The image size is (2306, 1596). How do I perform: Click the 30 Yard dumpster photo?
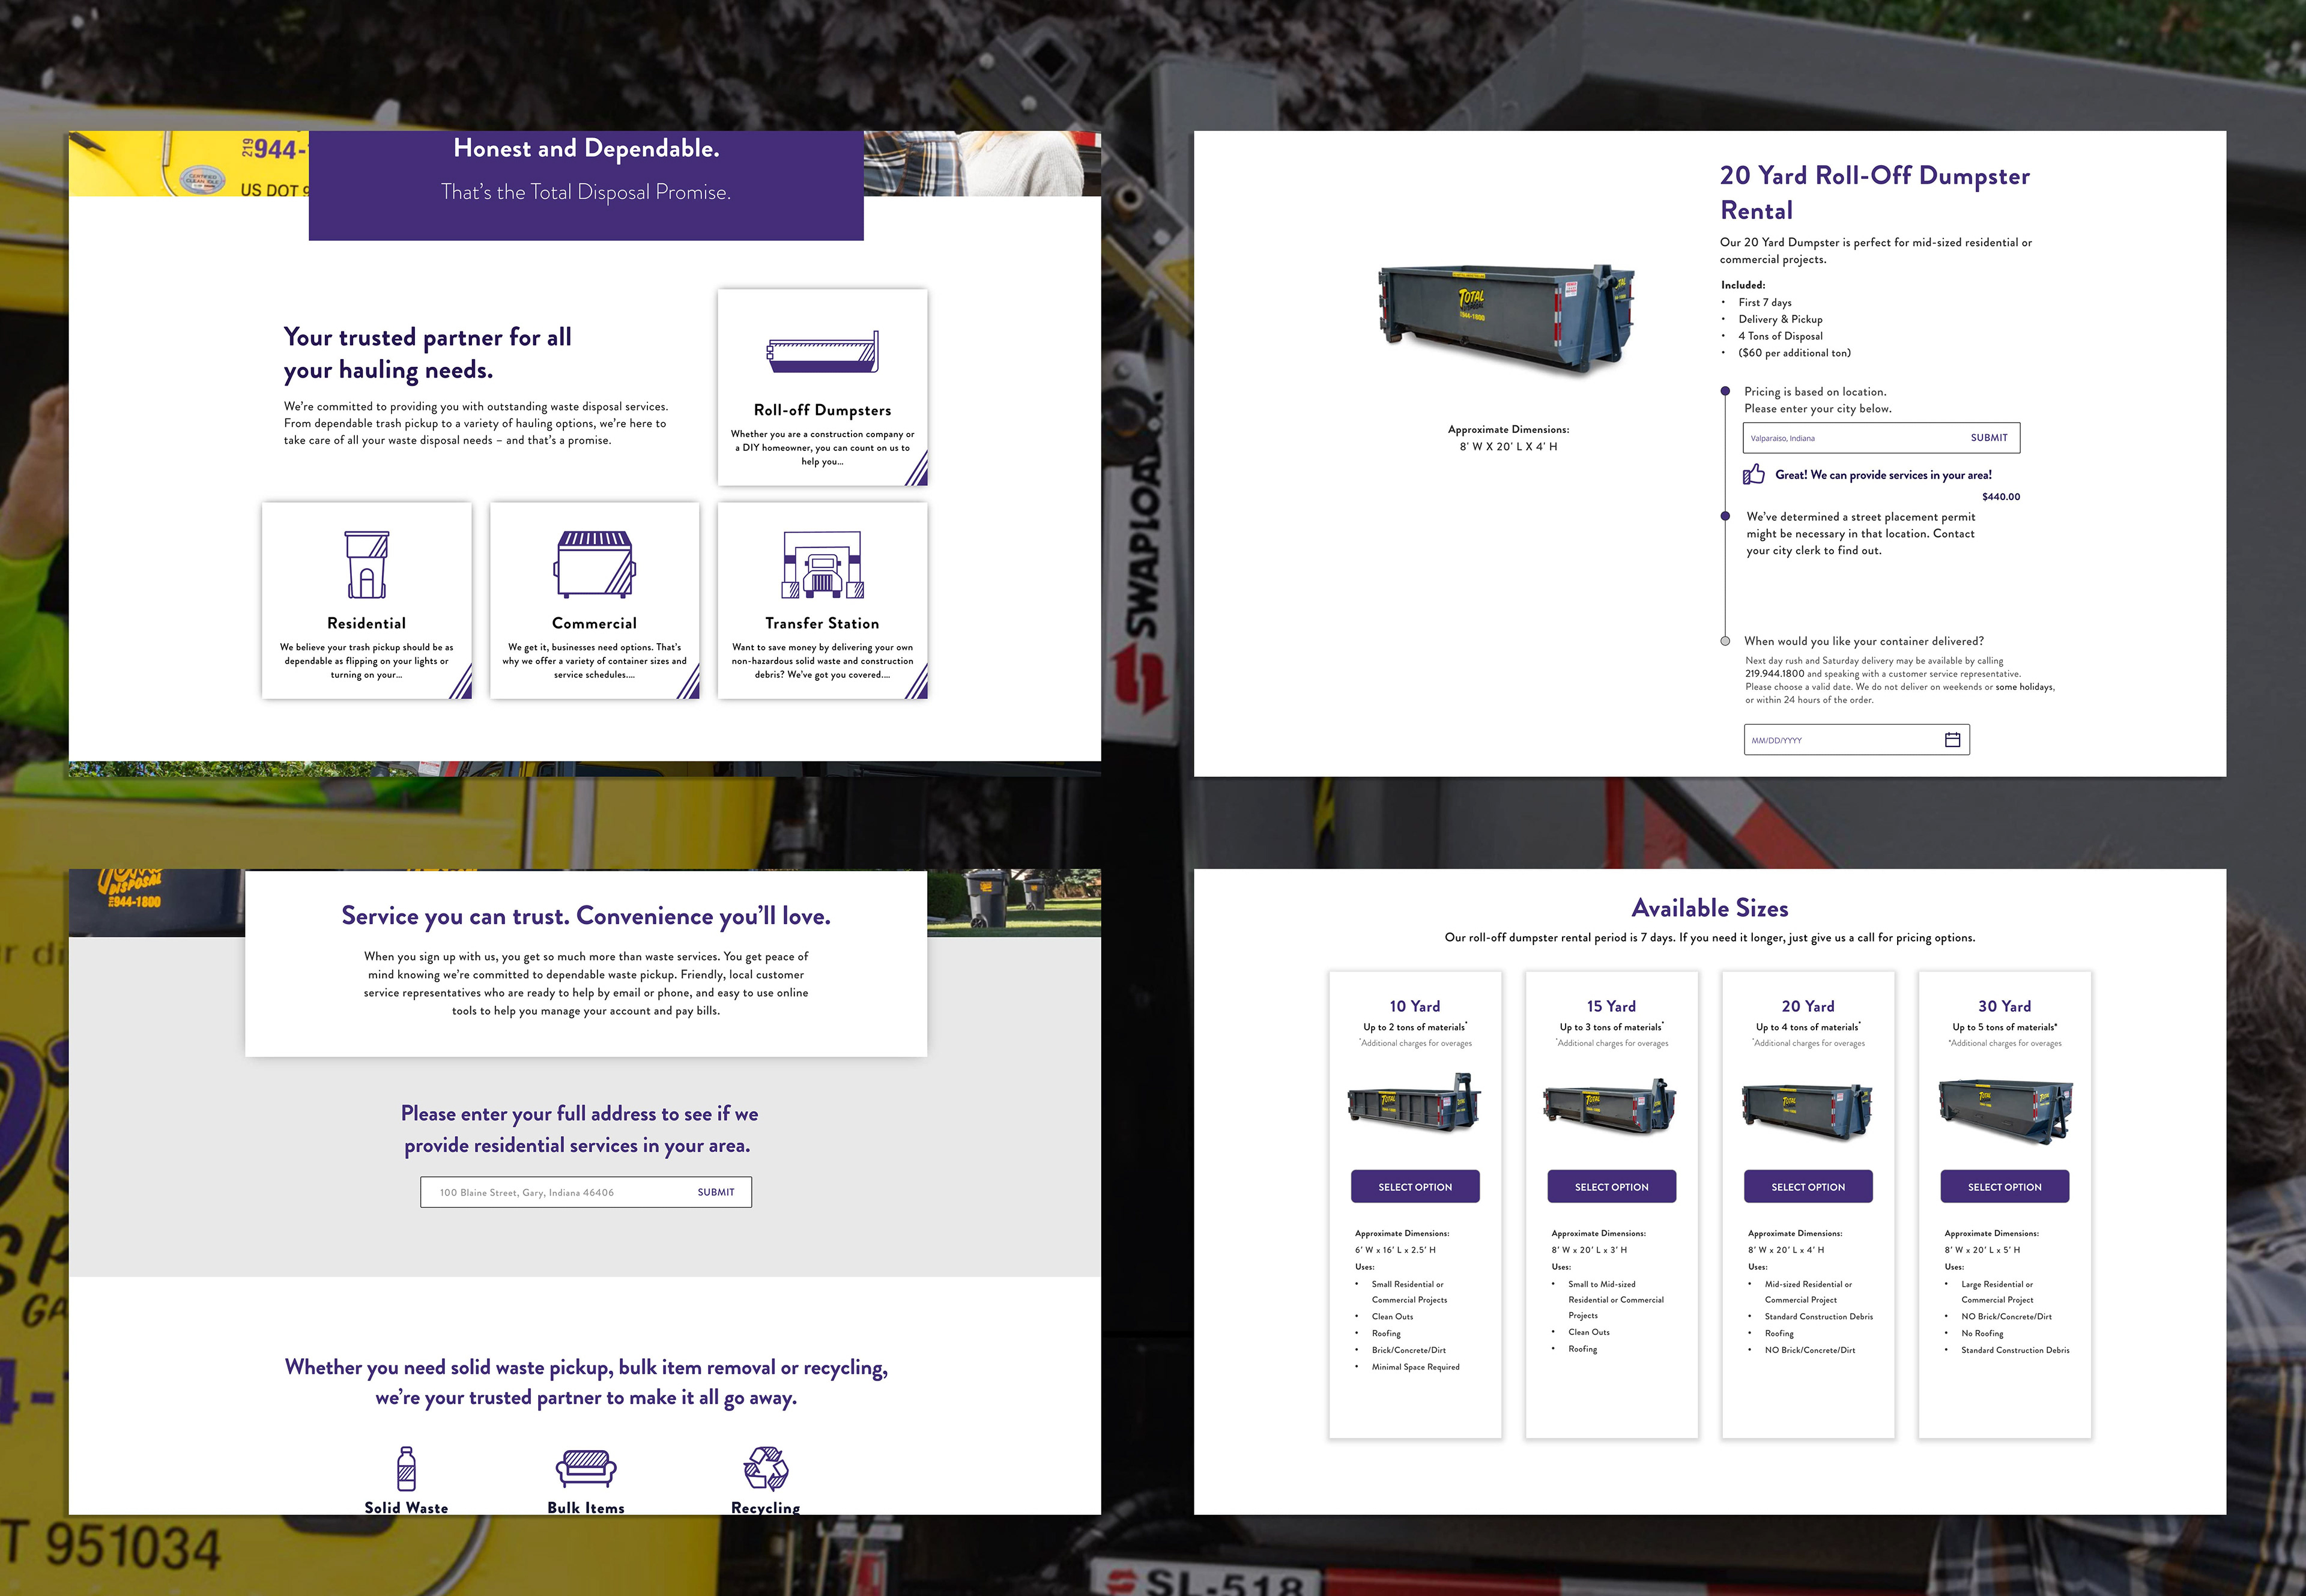[x=2004, y=1110]
